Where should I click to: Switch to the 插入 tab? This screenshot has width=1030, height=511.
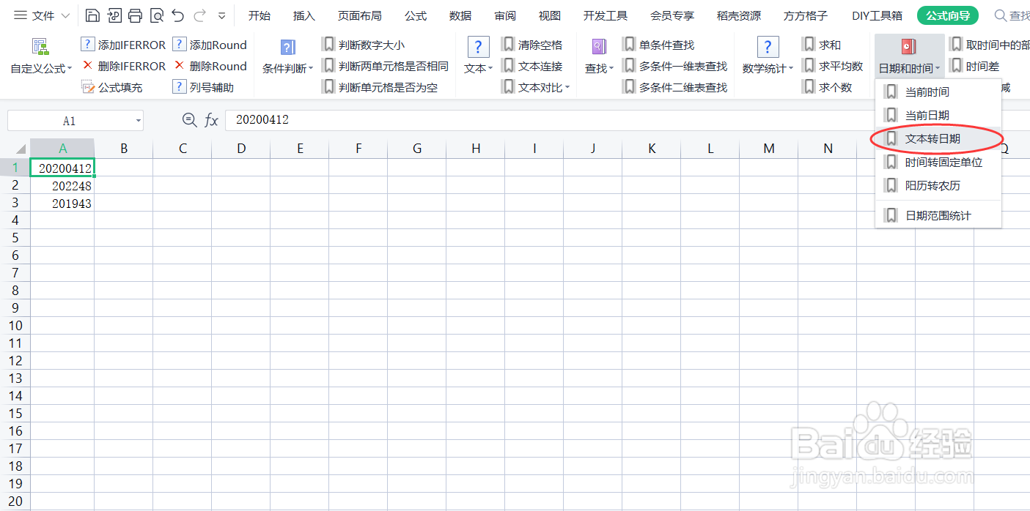click(304, 15)
